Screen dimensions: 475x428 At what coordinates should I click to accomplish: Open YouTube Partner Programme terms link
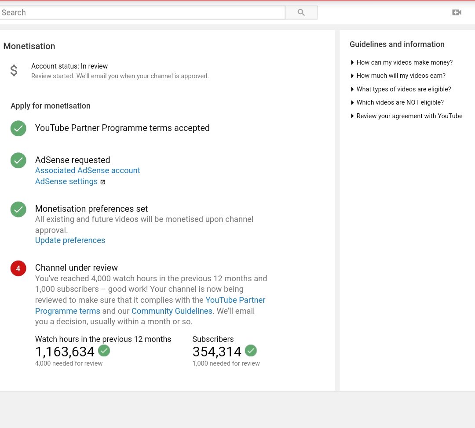(150, 305)
